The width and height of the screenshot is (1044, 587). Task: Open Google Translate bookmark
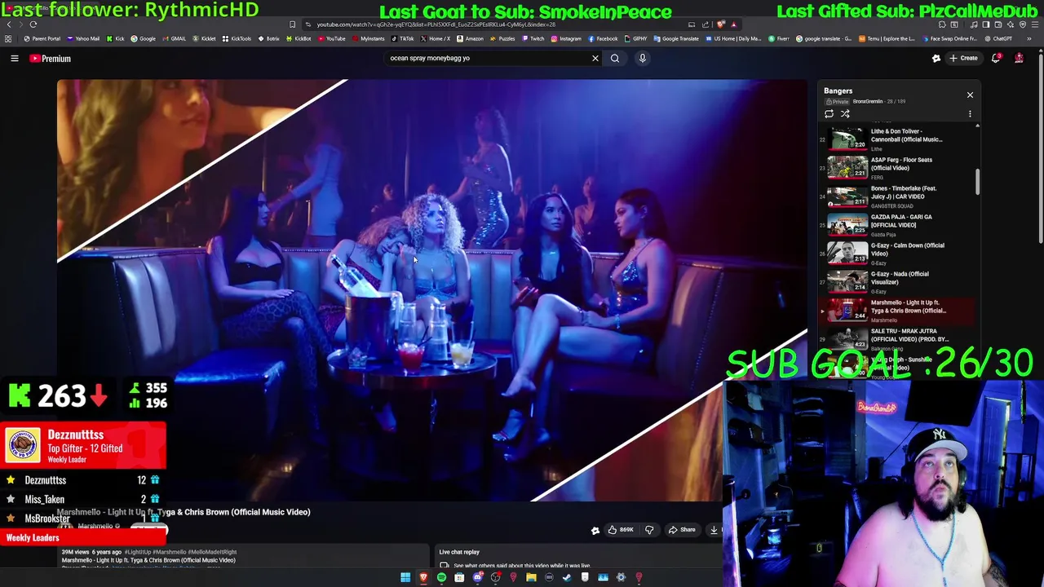(x=676, y=38)
